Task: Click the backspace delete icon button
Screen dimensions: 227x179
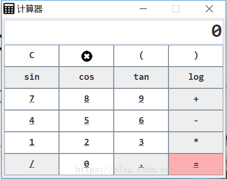Action: point(86,56)
